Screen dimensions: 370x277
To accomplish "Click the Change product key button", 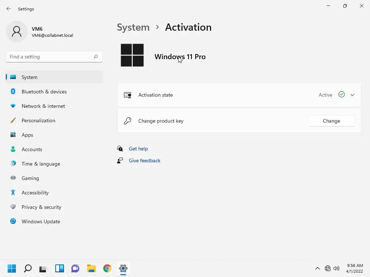I will [x=331, y=121].
